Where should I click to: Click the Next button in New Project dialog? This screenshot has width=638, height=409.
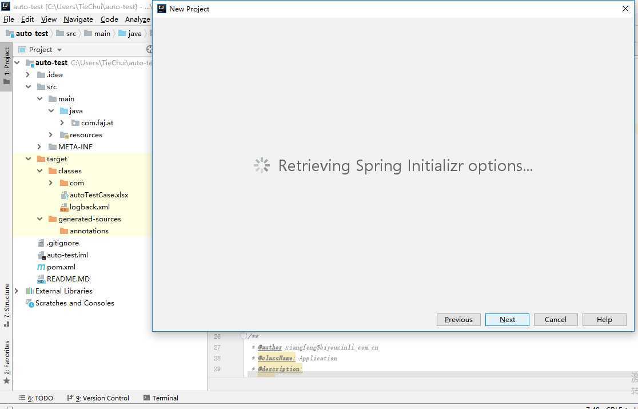507,320
